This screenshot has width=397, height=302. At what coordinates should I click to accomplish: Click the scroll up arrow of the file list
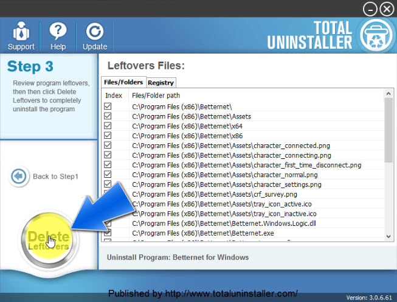pos(388,94)
